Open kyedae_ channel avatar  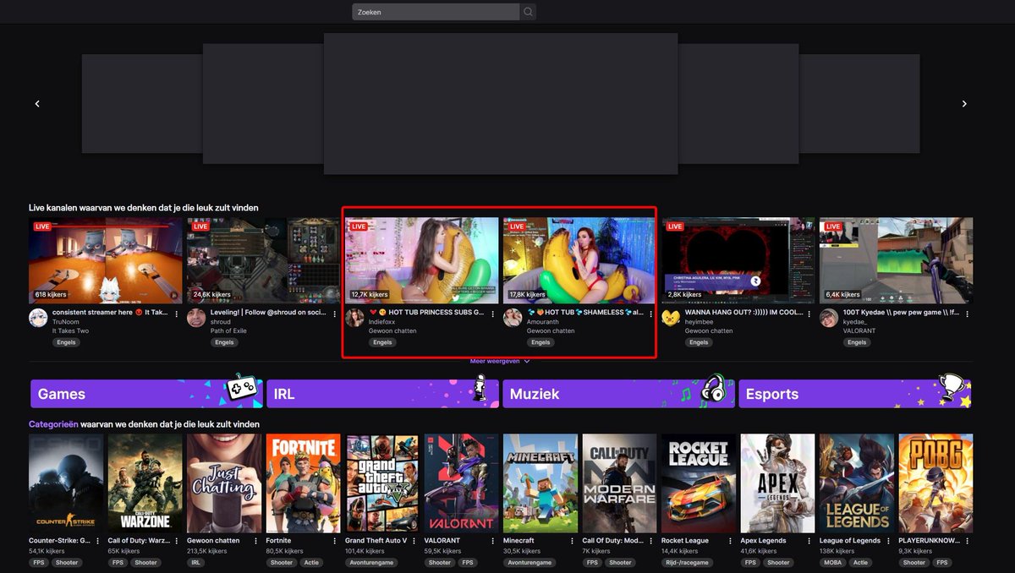[x=829, y=318]
